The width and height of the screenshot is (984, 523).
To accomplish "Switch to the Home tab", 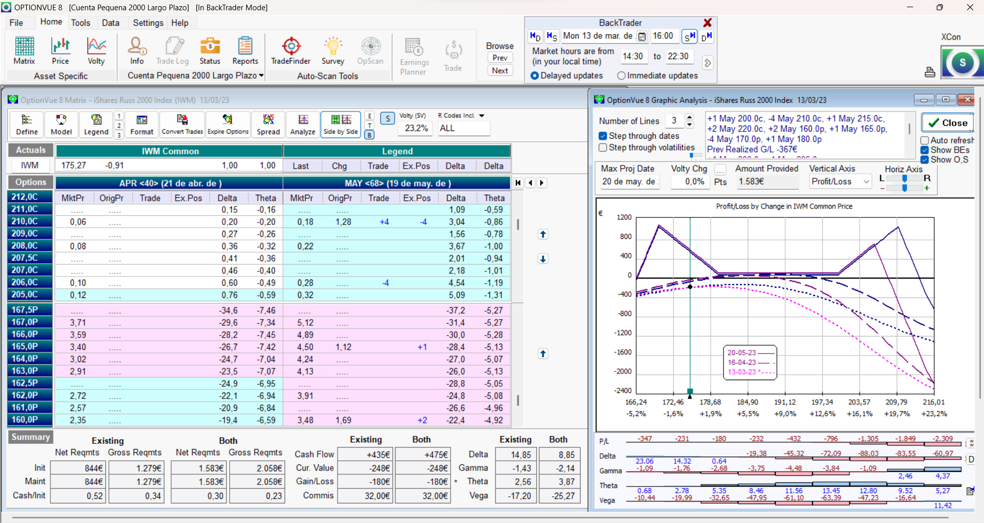I will coord(51,22).
